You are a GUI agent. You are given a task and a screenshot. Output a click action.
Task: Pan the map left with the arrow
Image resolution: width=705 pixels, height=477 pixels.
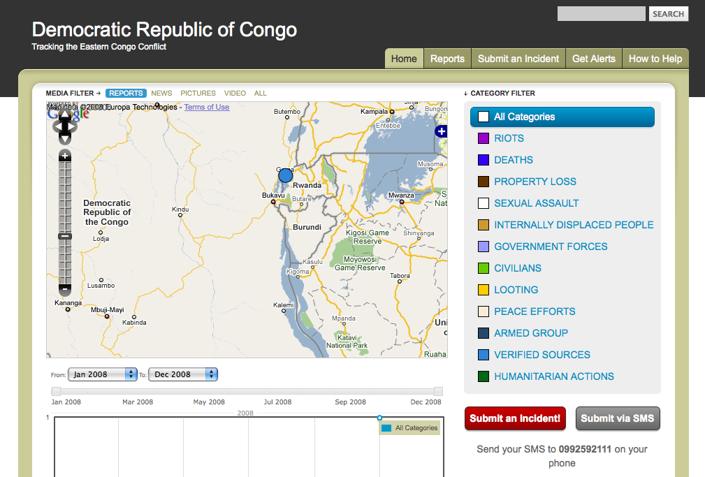coord(57,127)
